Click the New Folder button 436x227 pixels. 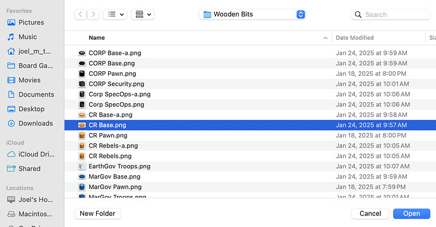(97, 214)
